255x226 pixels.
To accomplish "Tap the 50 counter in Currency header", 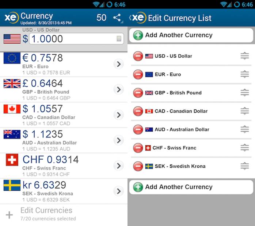I will click(x=101, y=17).
